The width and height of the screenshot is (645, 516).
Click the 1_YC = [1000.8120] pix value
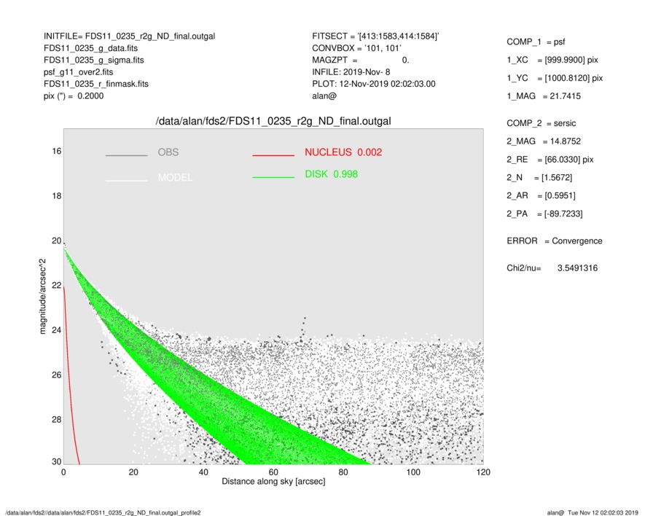click(x=555, y=78)
